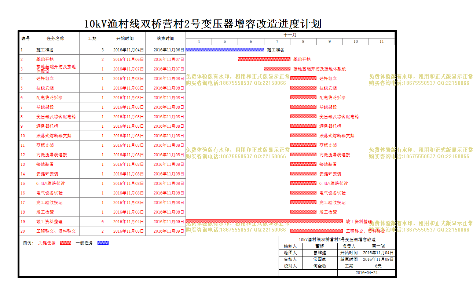This screenshot has height=295, width=473.
Task: Click 配电线路拆除 in the task name column
Action: (x=49, y=98)
